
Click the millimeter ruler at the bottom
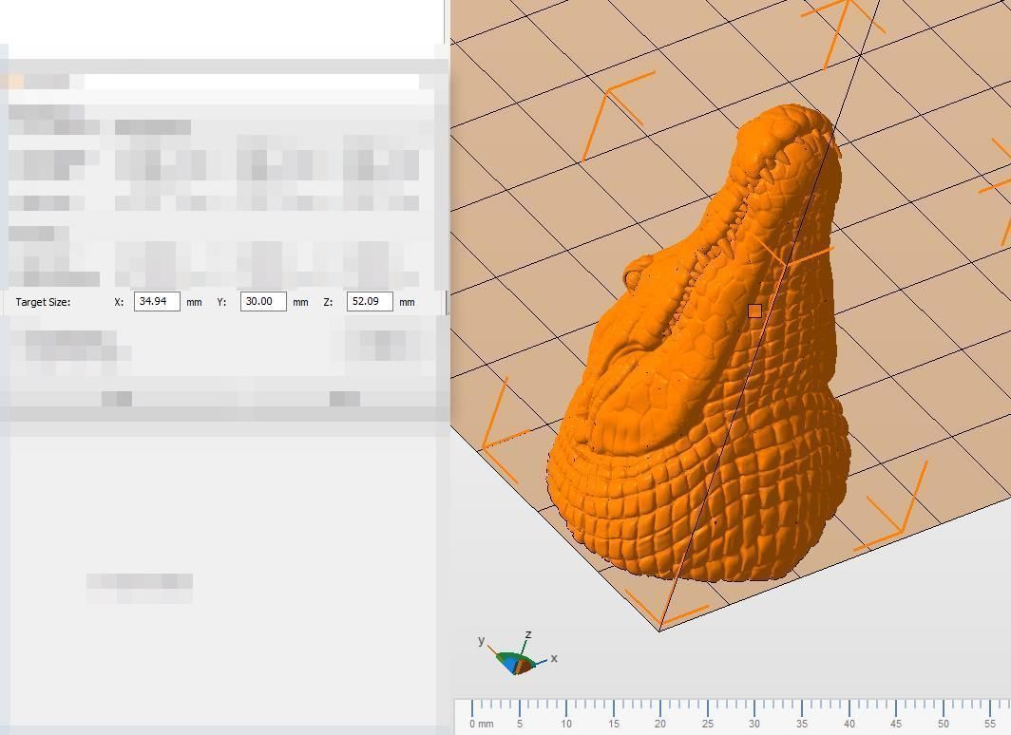coord(733,716)
